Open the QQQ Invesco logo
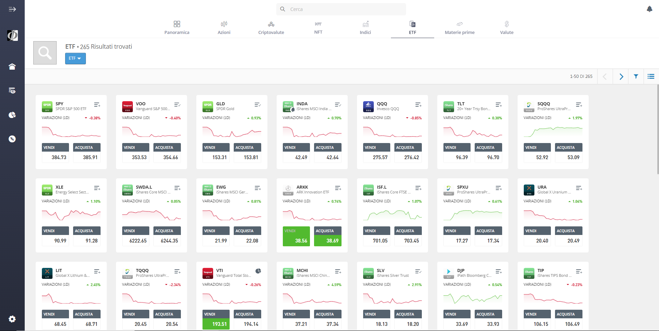The height and width of the screenshot is (331, 659). tap(368, 107)
